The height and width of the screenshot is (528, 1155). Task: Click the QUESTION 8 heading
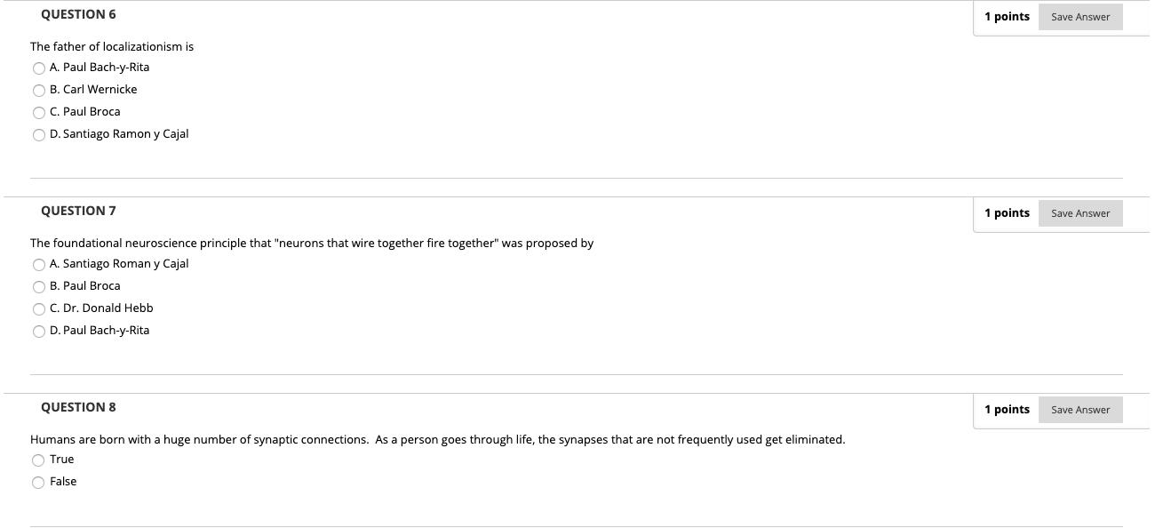tap(79, 407)
